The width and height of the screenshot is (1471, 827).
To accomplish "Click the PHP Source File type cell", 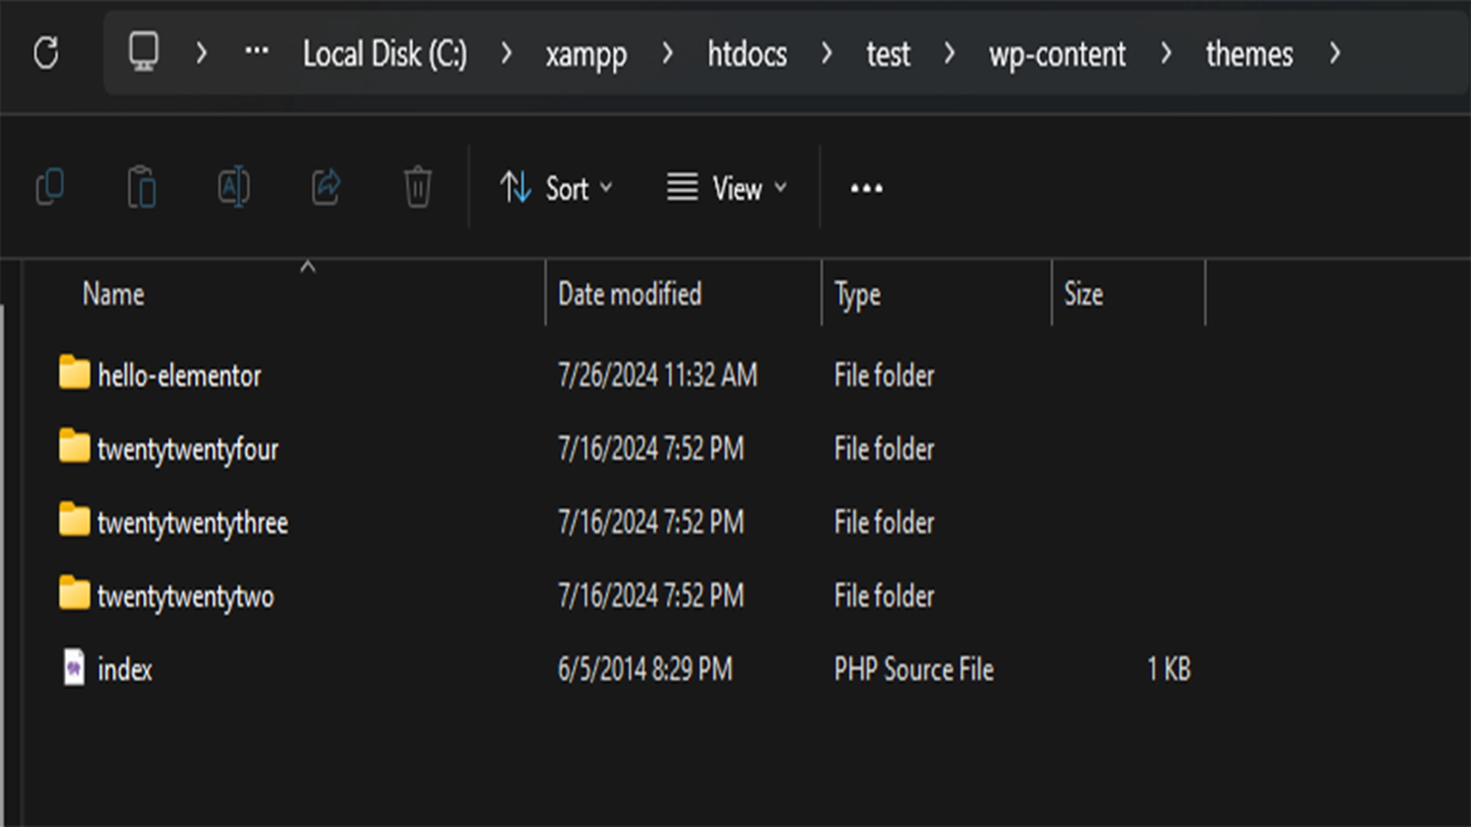I will 914,670.
